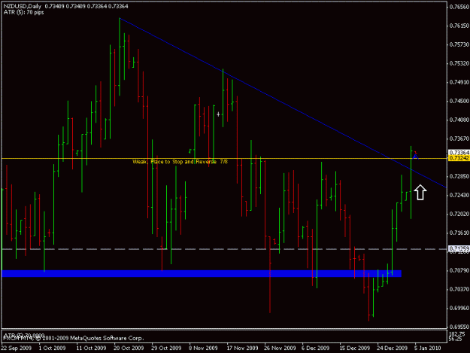Click the '26 Nov 2009' date label

280,348
